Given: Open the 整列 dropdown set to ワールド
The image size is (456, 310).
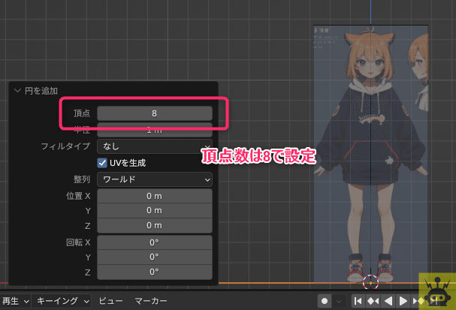Looking at the screenshot, I should tap(155, 179).
